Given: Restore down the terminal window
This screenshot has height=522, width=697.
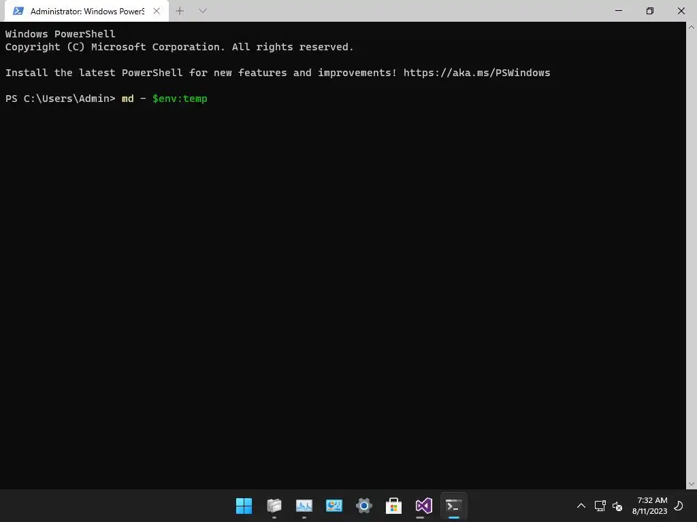Looking at the screenshot, I should (650, 11).
